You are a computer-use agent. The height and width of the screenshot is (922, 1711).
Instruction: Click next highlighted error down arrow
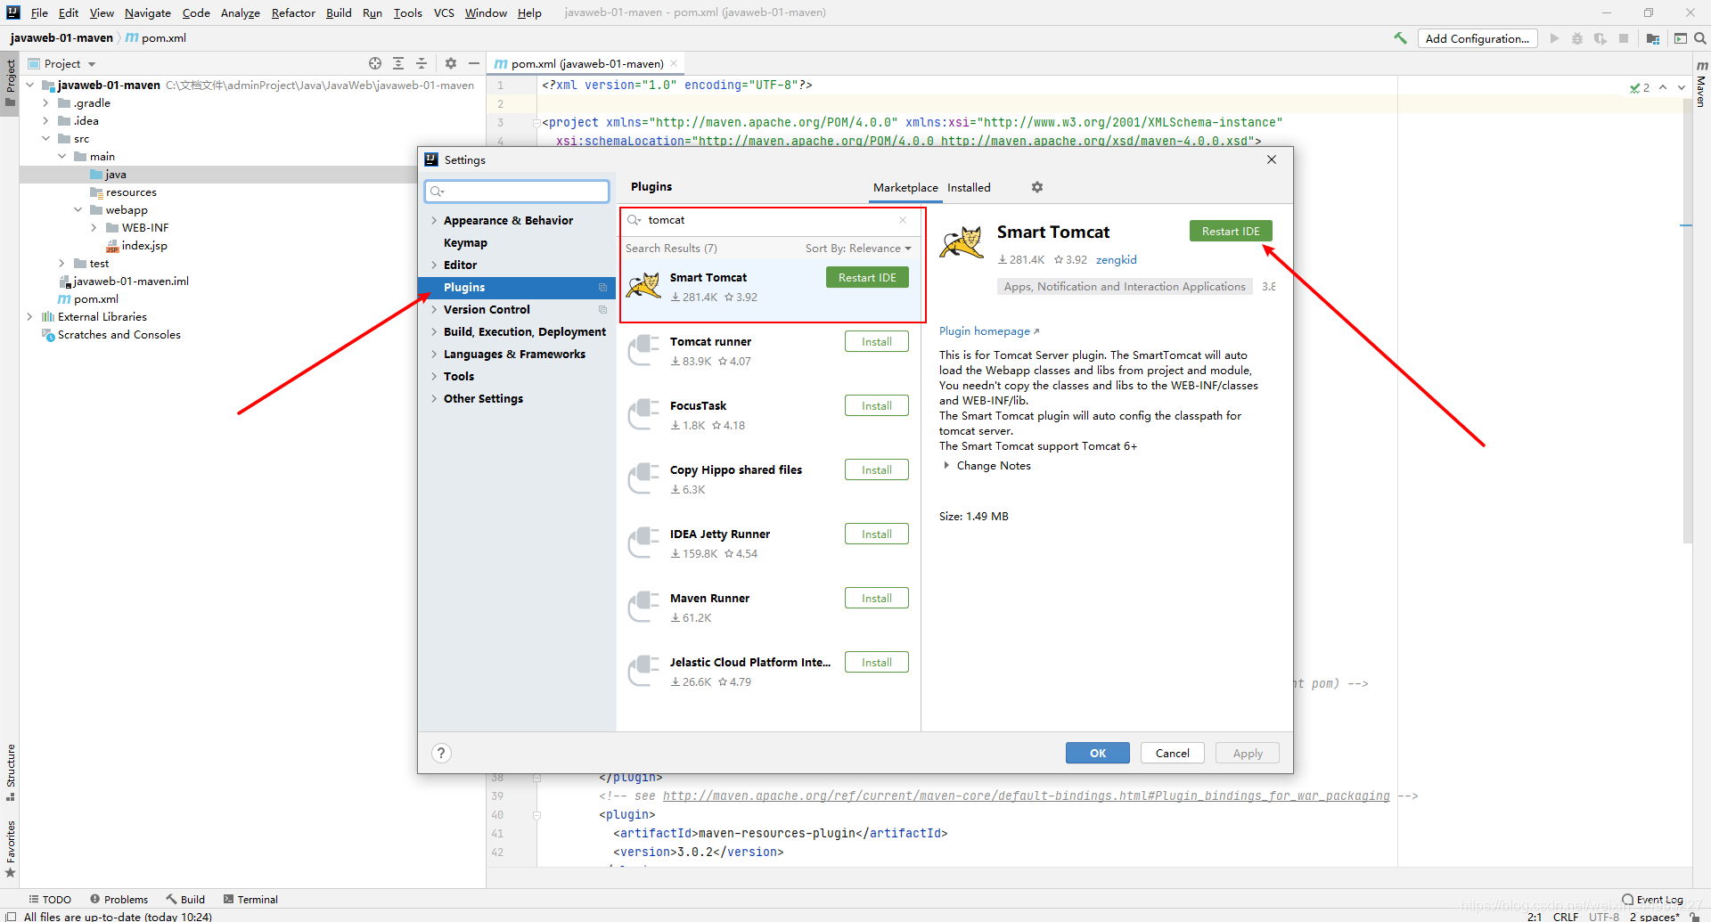(1682, 87)
